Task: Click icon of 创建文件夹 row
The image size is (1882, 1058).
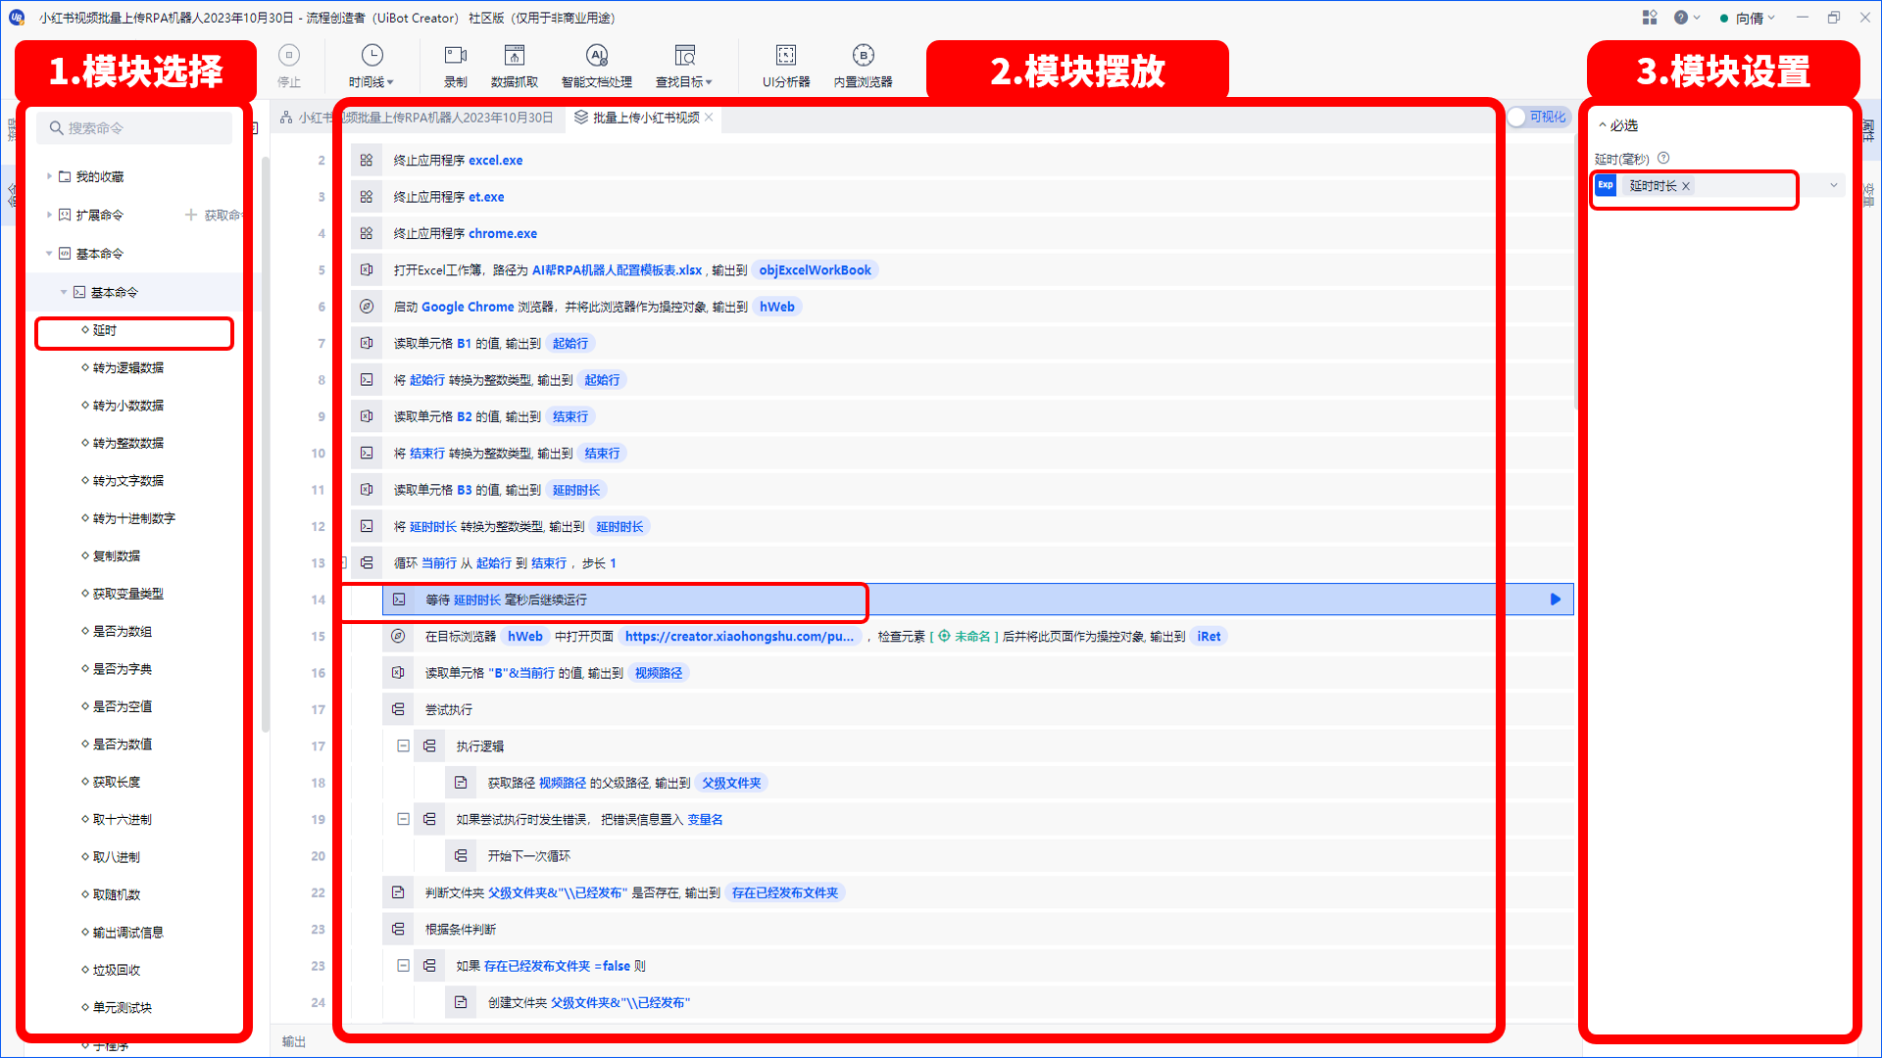Action: (461, 1002)
